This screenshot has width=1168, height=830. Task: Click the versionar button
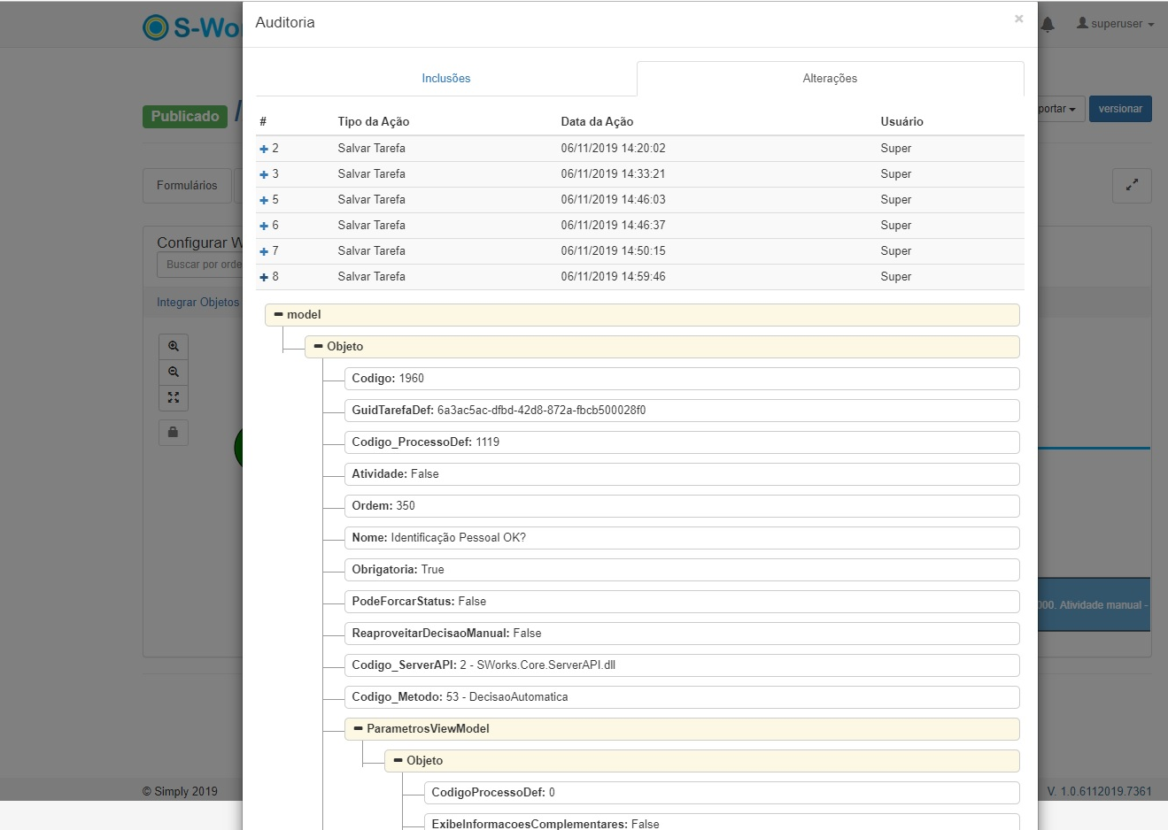tap(1120, 109)
